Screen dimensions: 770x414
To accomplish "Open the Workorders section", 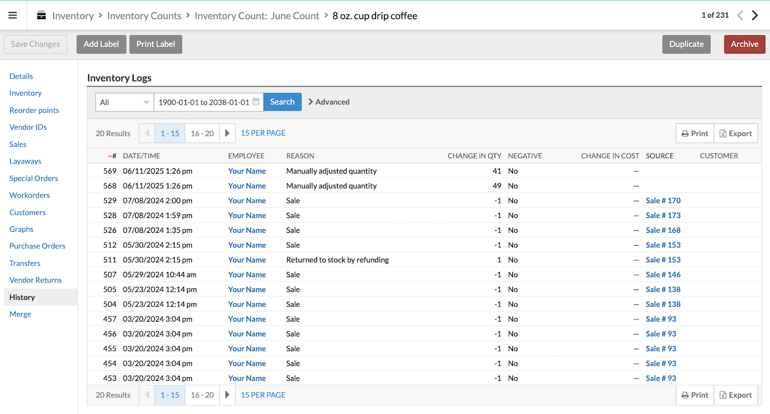I will pos(30,195).
